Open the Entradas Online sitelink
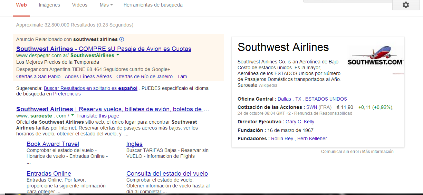 (49, 174)
